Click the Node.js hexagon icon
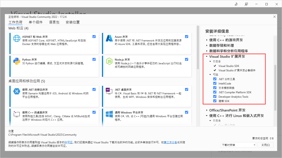This screenshot has height=158, width=282. (109, 61)
